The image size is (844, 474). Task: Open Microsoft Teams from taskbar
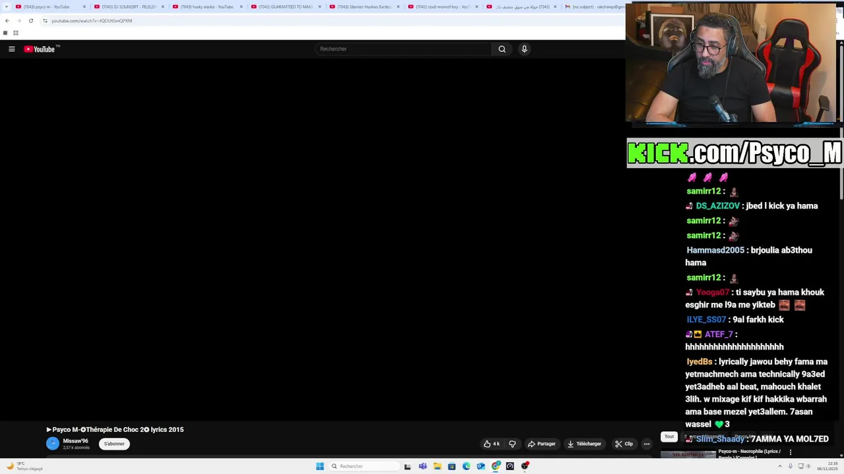pyautogui.click(x=423, y=466)
